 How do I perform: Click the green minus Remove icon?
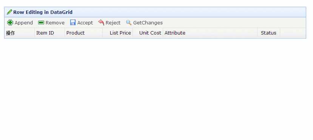(41, 23)
